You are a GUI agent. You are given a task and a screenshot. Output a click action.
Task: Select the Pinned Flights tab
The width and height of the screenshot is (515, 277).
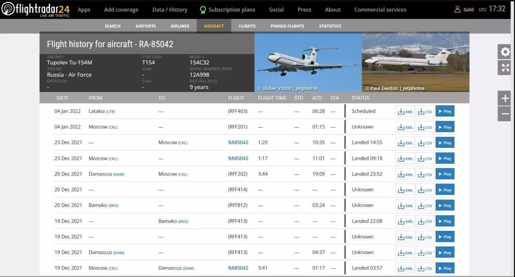click(287, 26)
